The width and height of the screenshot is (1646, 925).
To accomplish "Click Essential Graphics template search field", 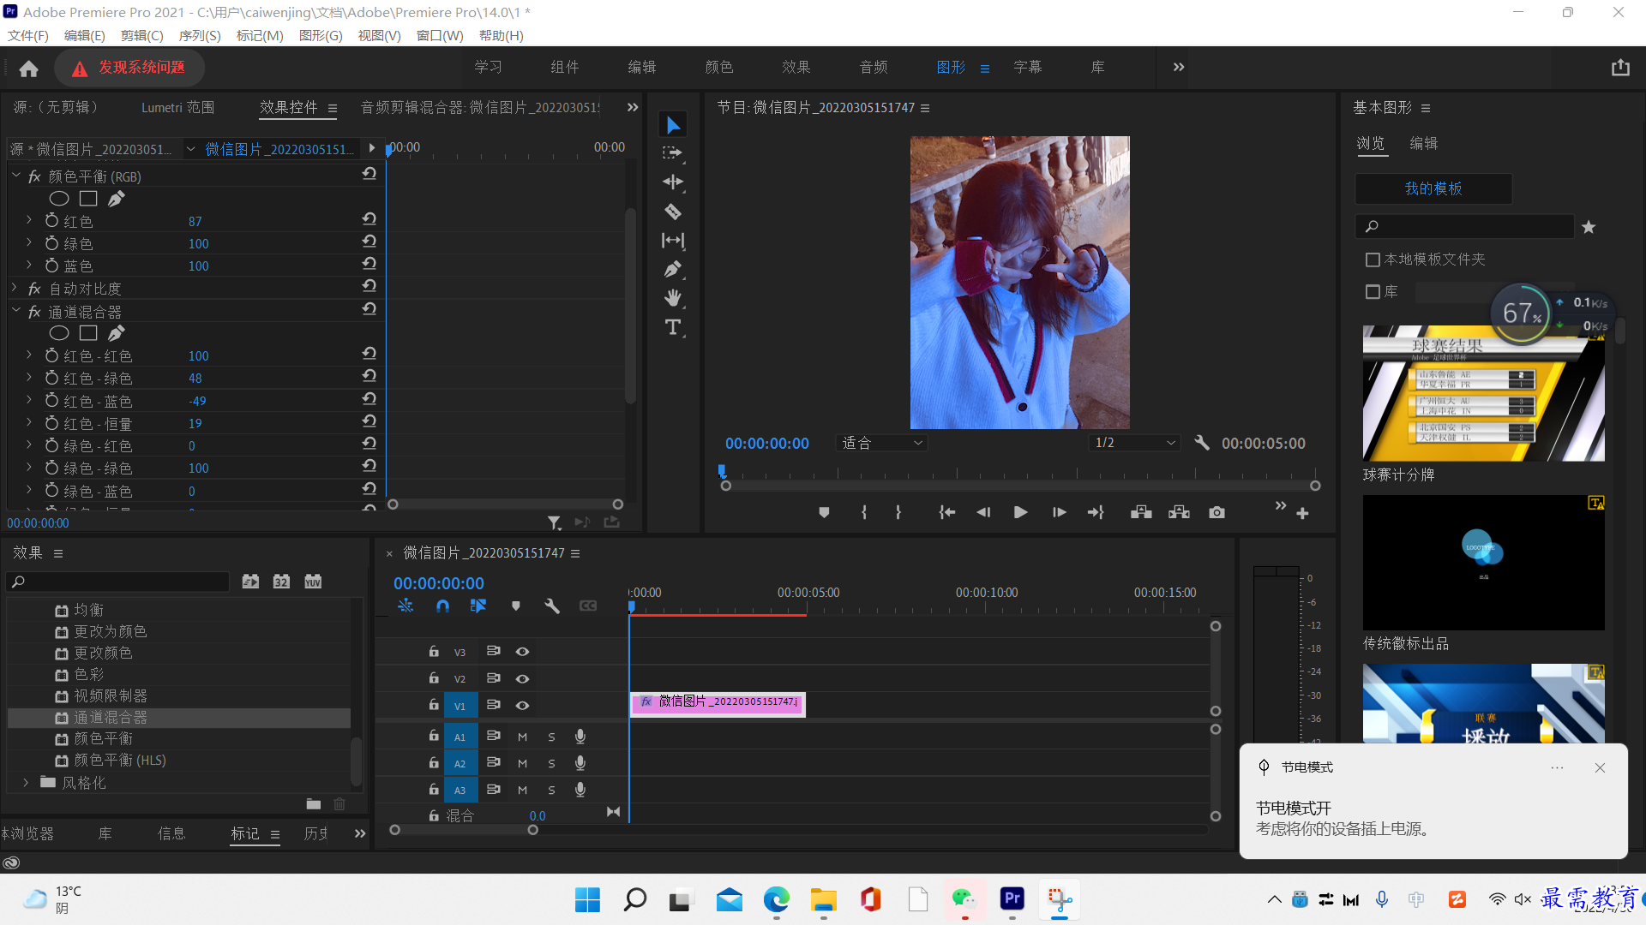I will click(x=1464, y=226).
